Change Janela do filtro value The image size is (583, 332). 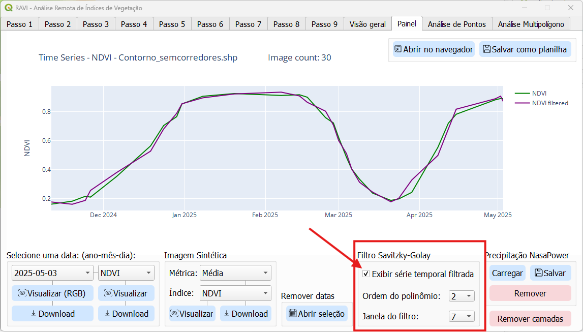462,316
